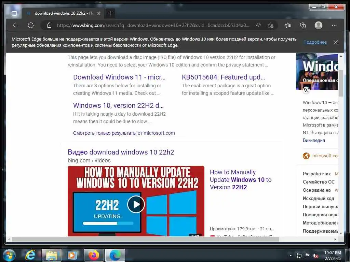Switch to Firefox in taskbar
The width and height of the screenshot is (350, 262).
coord(94,255)
